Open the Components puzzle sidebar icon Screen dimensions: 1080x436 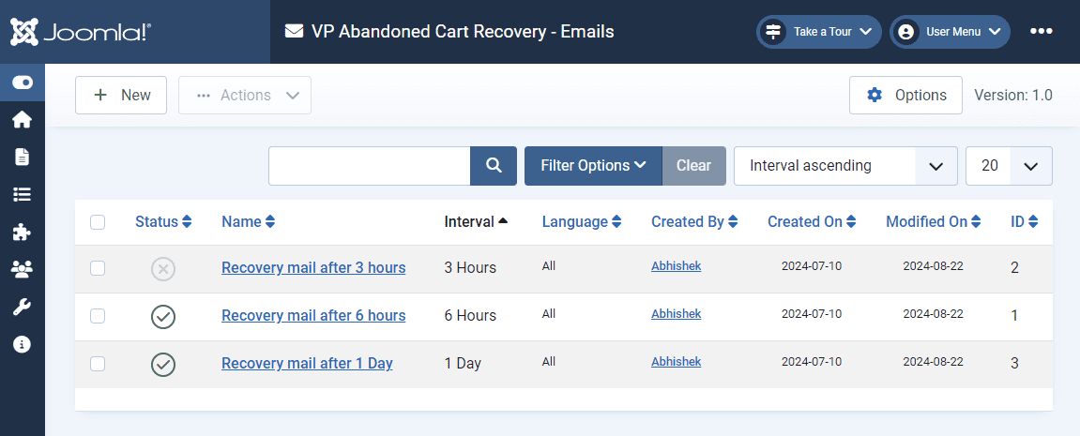22,233
